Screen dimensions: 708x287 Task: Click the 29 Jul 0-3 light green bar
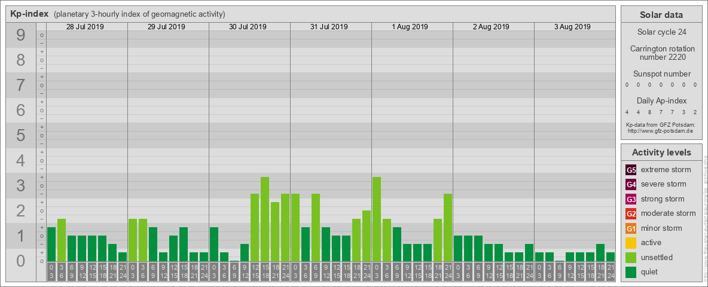click(133, 240)
